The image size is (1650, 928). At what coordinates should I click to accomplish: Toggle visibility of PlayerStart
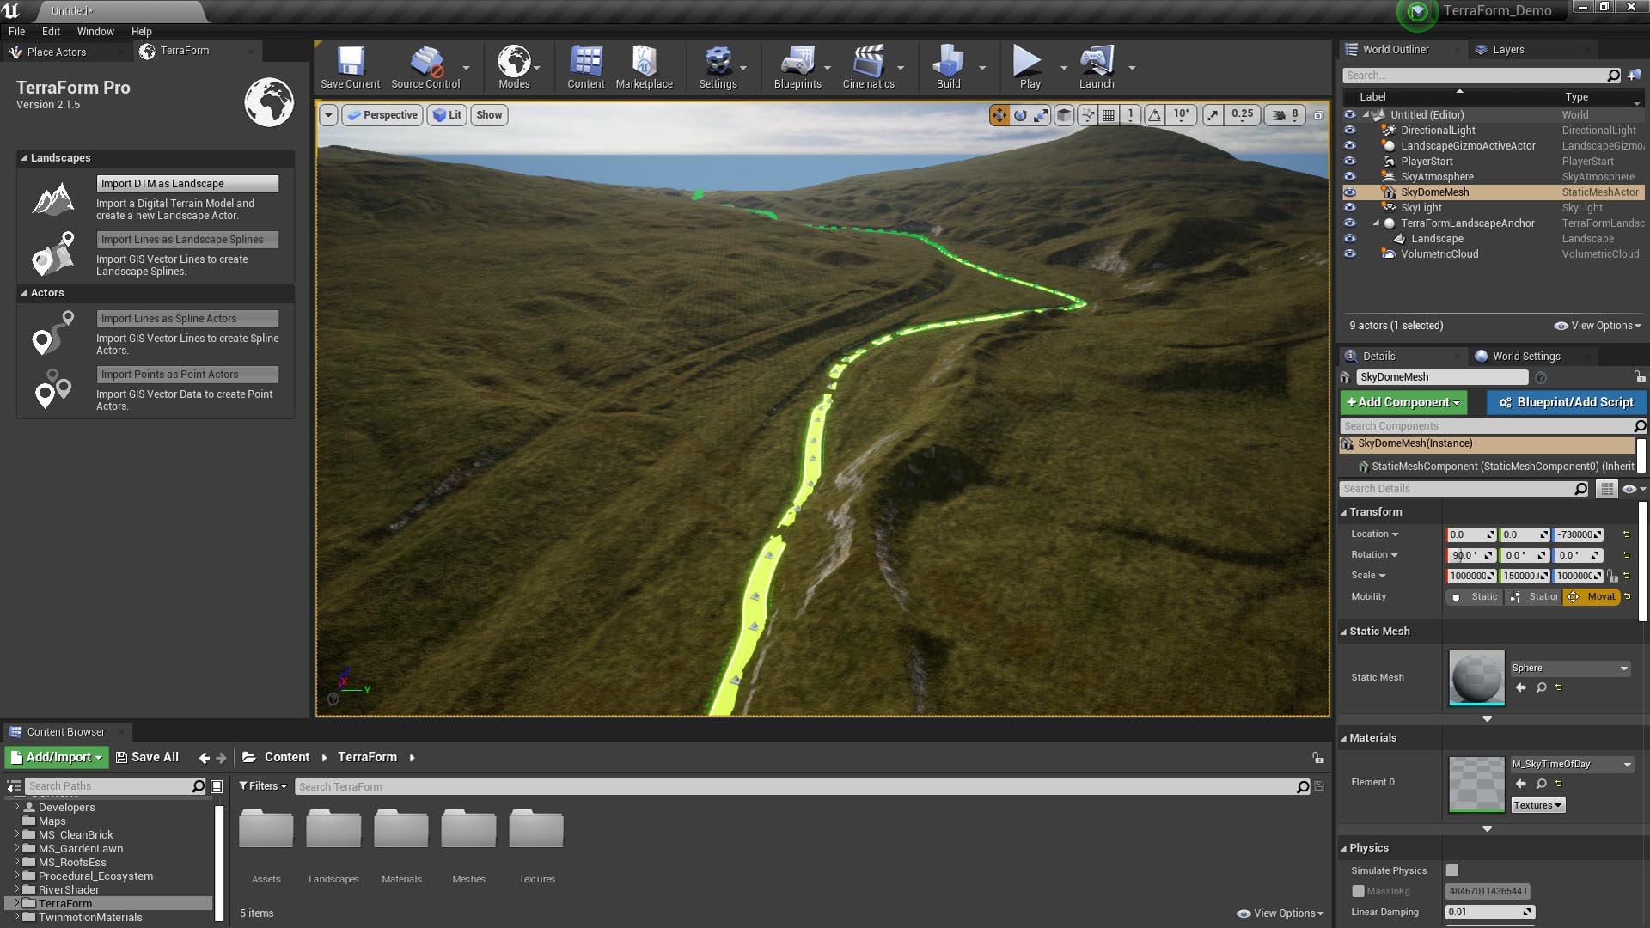tap(1349, 162)
